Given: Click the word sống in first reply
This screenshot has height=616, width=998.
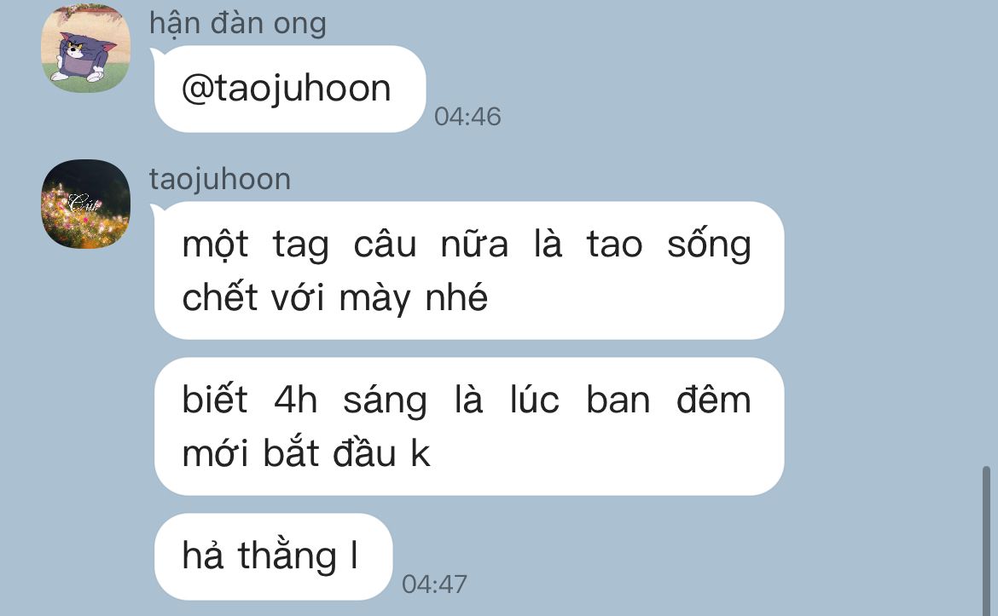Looking at the screenshot, I should [709, 245].
